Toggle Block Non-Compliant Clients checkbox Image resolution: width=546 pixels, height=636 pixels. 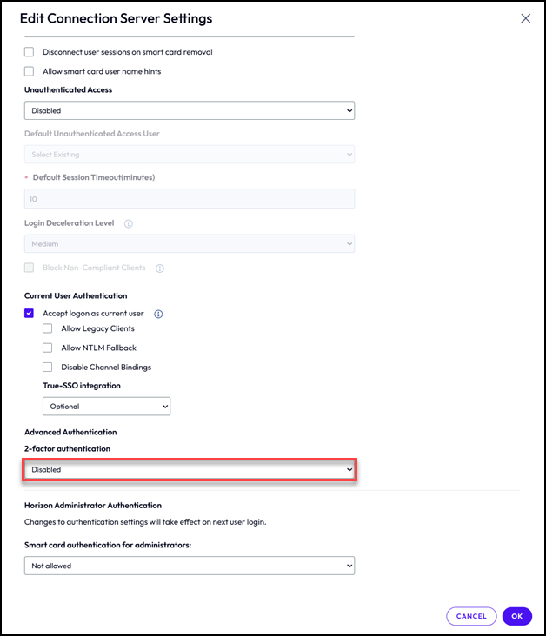[30, 268]
